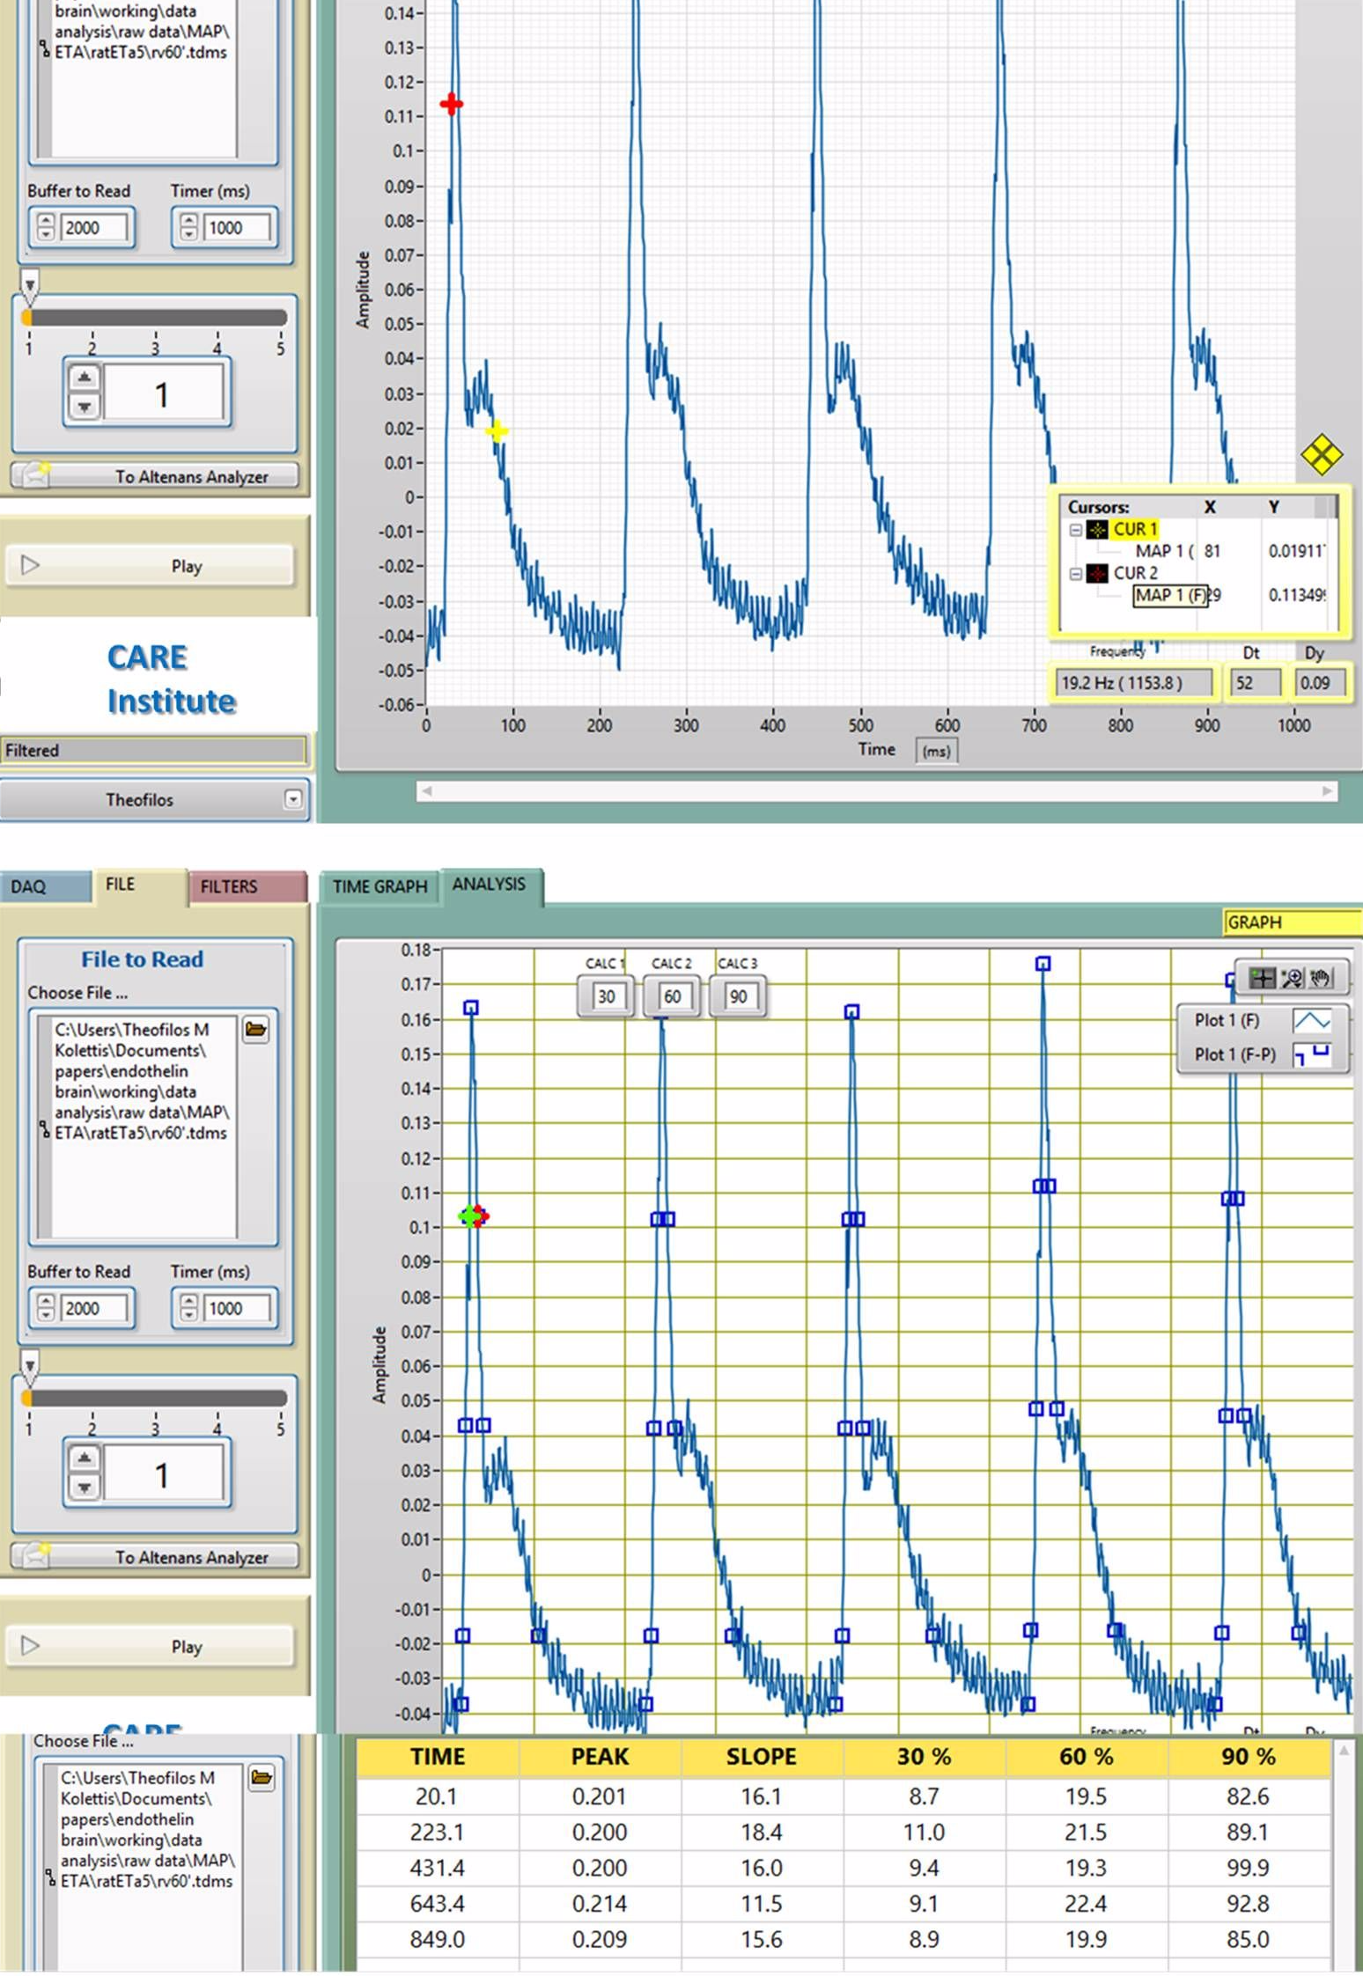Click the left arrow of the horizontal graph scrollbar
The image size is (1363, 1976).
click(x=426, y=790)
